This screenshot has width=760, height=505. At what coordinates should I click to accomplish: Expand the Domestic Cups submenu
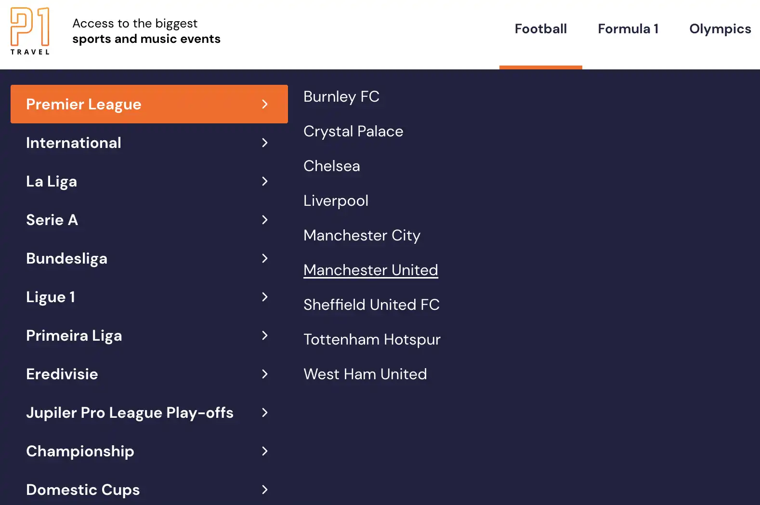pos(265,490)
